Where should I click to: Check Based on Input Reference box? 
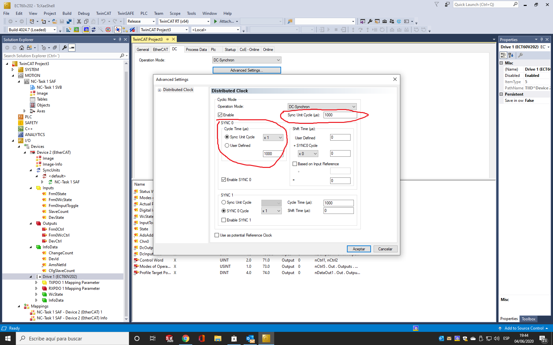click(x=295, y=164)
